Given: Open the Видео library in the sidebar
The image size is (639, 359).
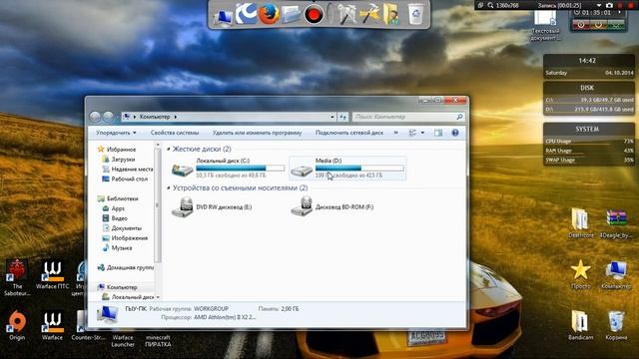Looking at the screenshot, I should (x=115, y=218).
